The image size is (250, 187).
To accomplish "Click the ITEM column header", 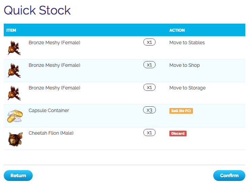I will (x=11, y=30).
